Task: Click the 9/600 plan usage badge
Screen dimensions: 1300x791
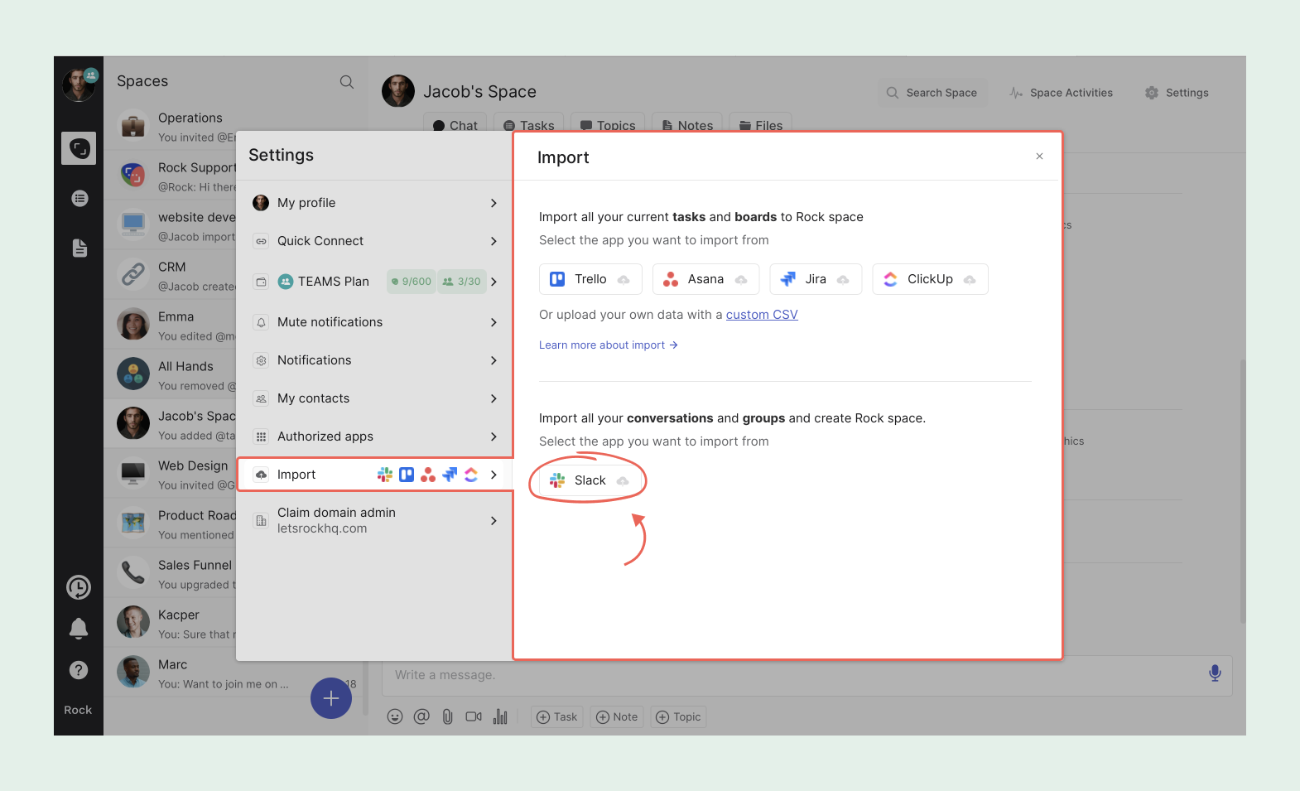Action: point(412,282)
